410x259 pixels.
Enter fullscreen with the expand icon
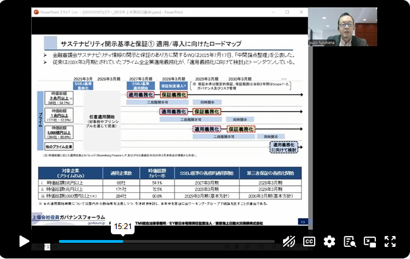[x=390, y=241]
